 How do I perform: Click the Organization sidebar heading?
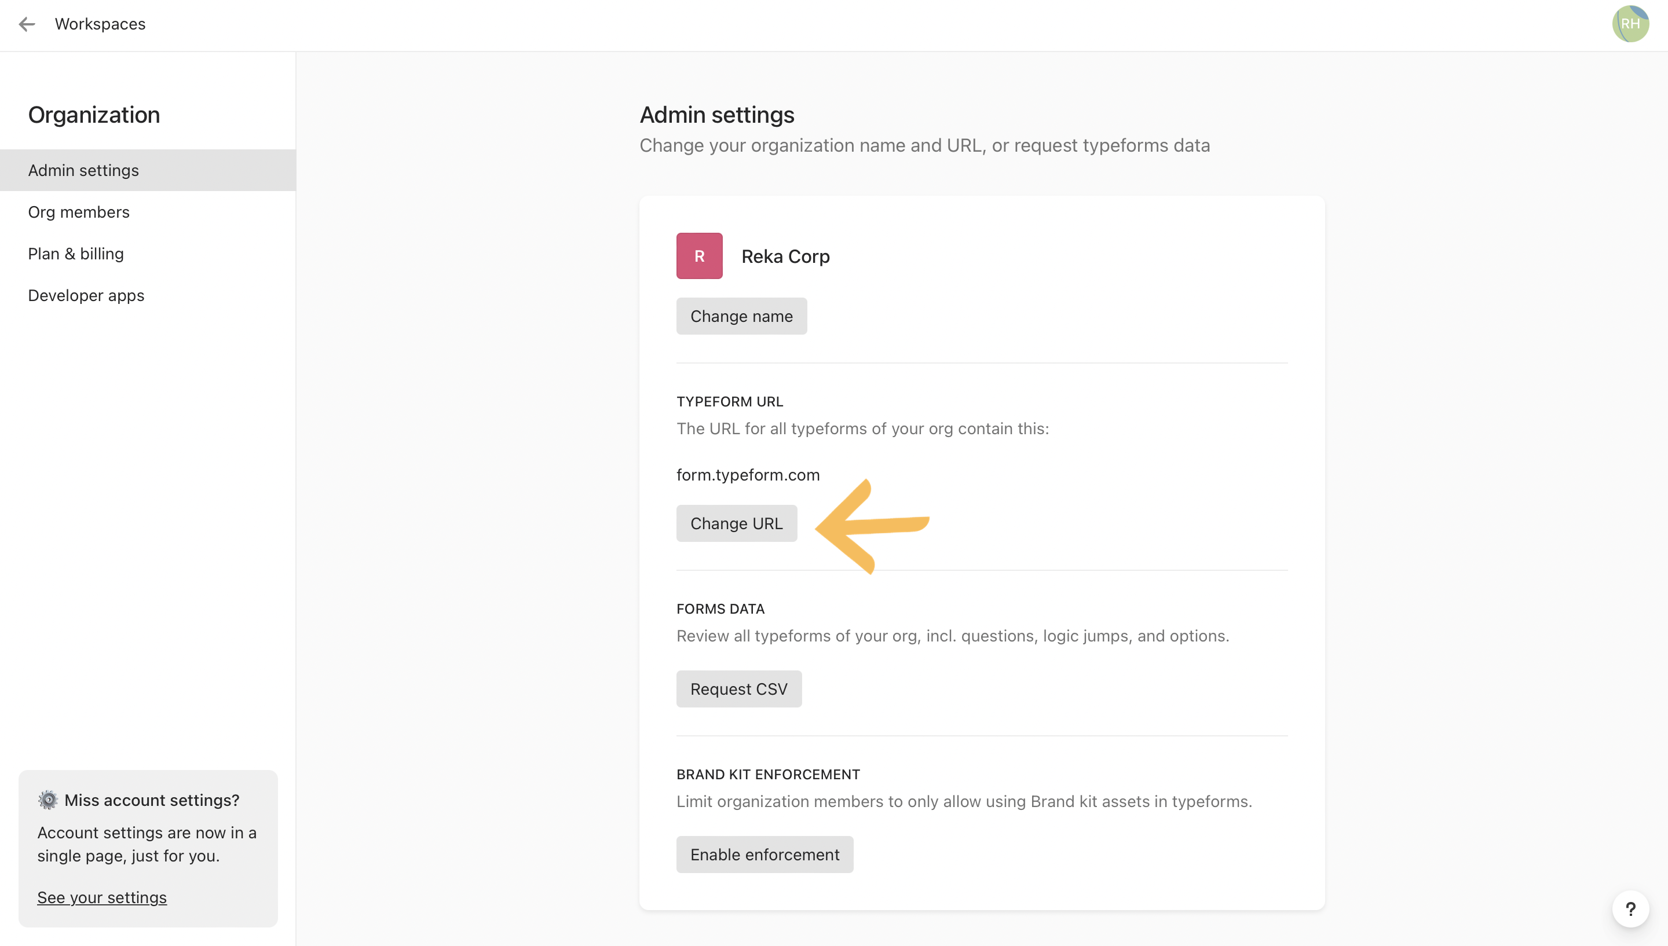point(94,115)
